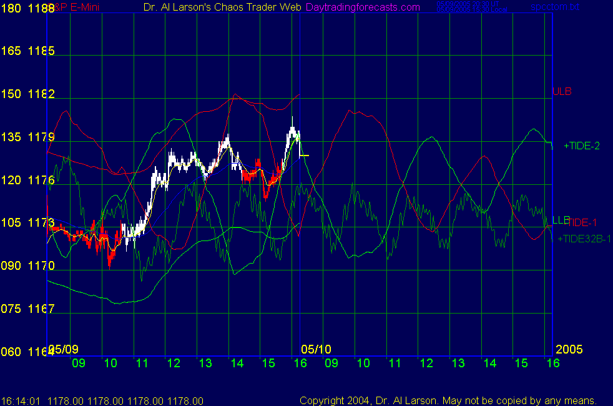Click the 16:14:01 timestamp in status line
Viewport: 613px width, 406px height.
[19, 400]
